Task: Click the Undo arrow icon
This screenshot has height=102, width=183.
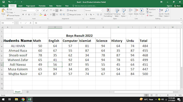Action: pyautogui.click(x=9, y=2)
